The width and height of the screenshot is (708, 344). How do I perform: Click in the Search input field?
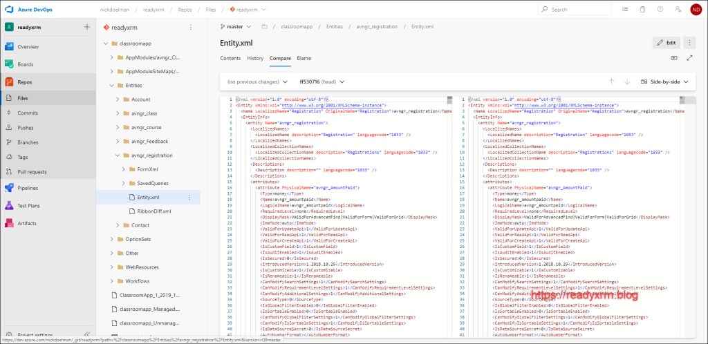point(581,10)
